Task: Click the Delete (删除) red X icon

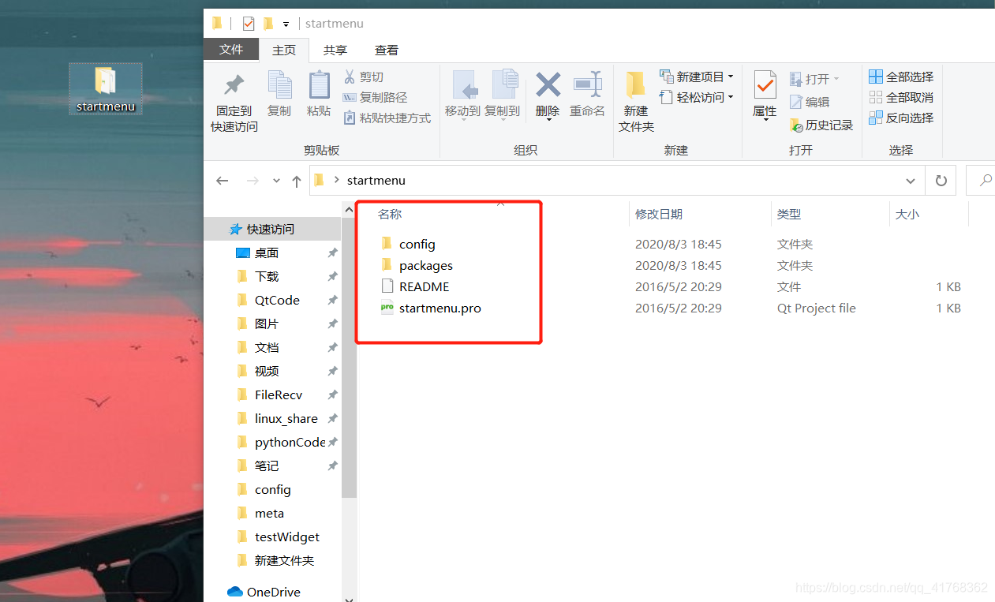Action: (548, 84)
